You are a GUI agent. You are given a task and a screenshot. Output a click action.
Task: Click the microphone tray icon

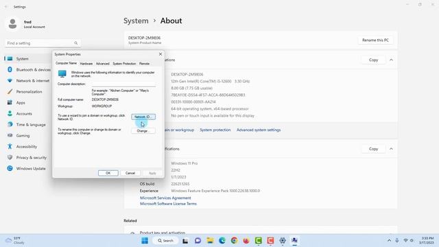(397, 241)
